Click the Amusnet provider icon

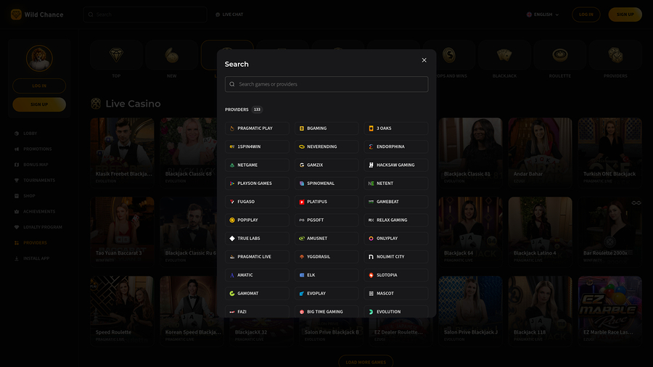[x=302, y=239]
